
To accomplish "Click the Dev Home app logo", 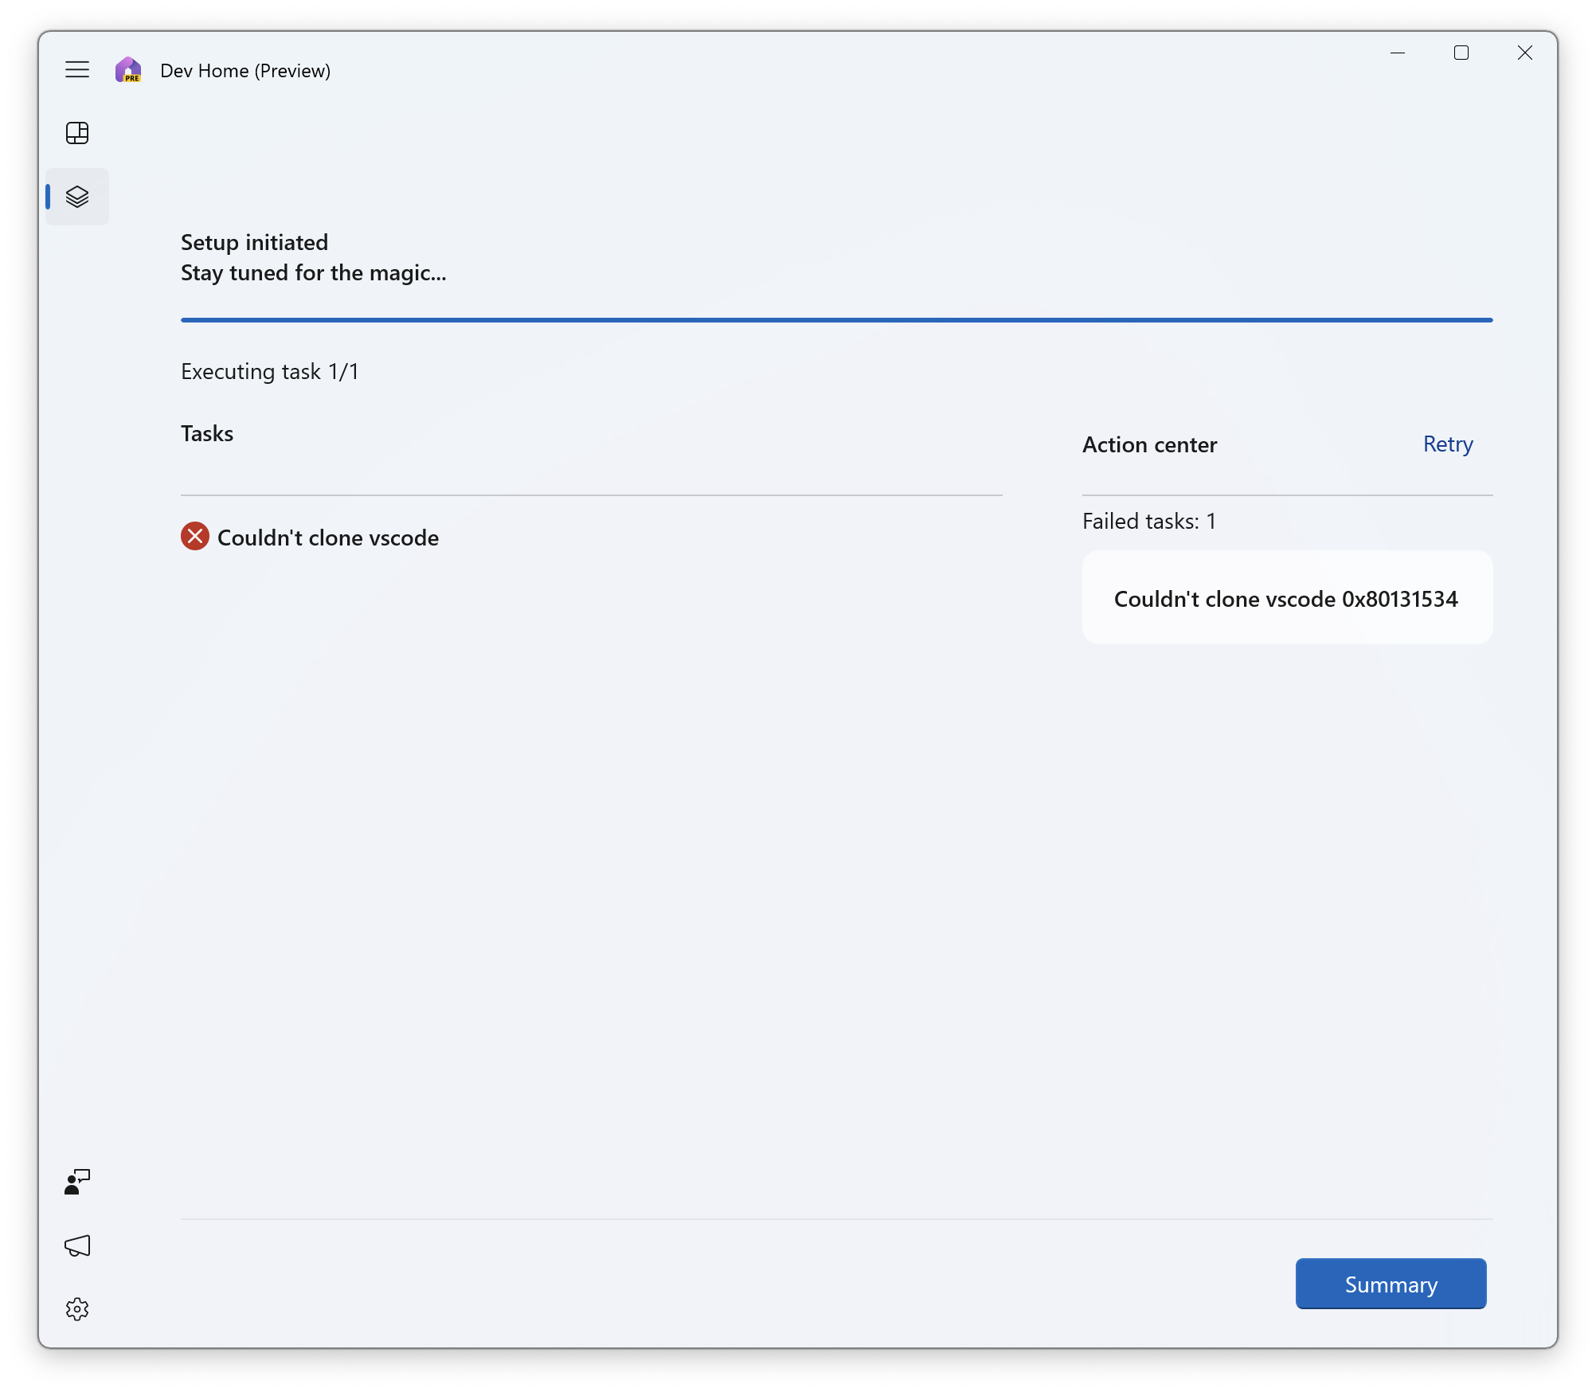I will pyautogui.click(x=128, y=70).
